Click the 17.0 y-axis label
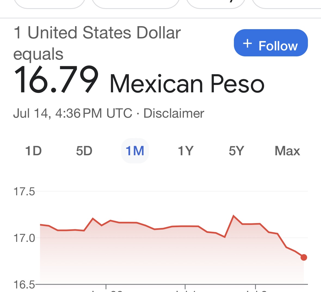321x292 pixels. pyautogui.click(x=24, y=238)
